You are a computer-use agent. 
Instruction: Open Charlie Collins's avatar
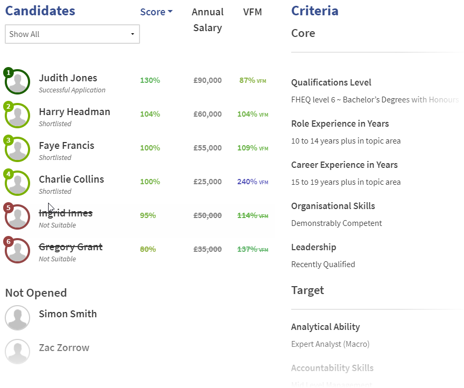pos(18,183)
